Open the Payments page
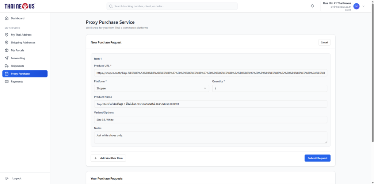The height and width of the screenshot is (184, 374). click(25, 81)
